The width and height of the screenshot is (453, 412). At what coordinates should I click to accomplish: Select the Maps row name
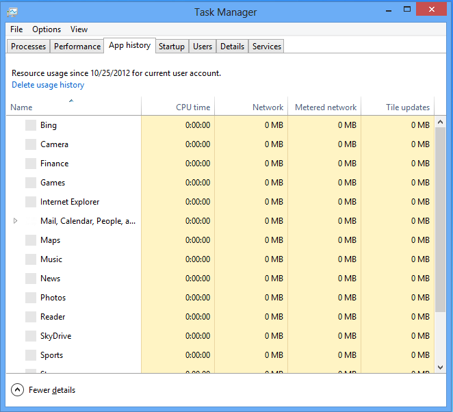coord(50,240)
